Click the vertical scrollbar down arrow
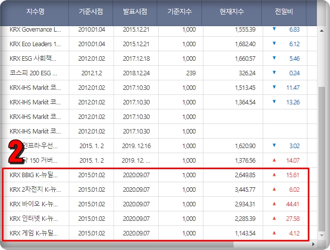 click(x=321, y=235)
